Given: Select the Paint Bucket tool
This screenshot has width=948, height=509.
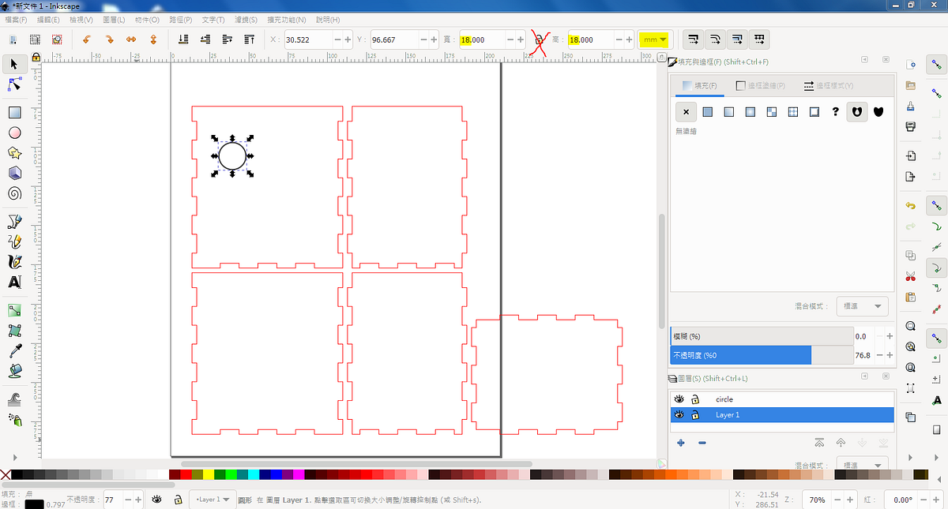Looking at the screenshot, I should 14,370.
